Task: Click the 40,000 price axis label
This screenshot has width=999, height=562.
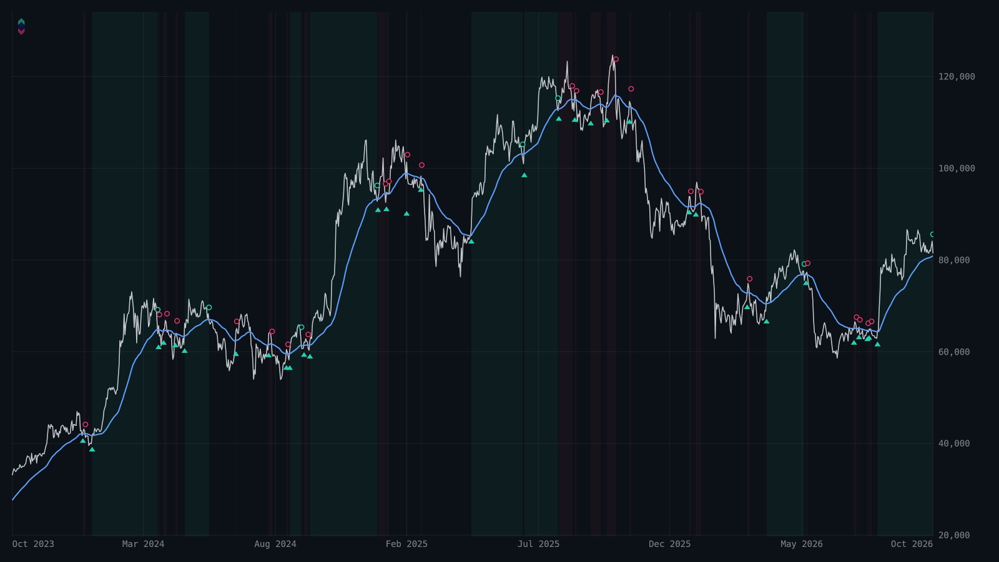Action: (954, 444)
